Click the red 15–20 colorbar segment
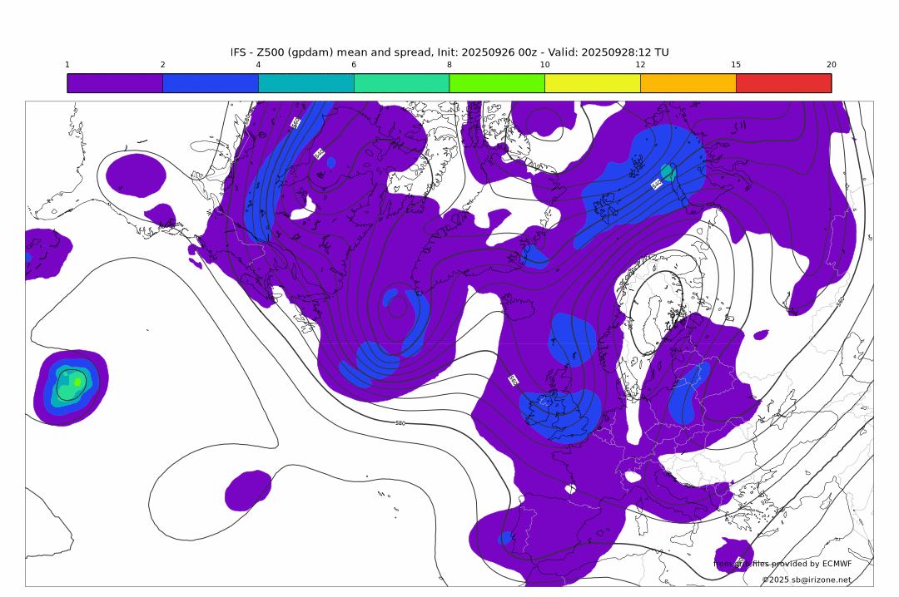This screenshot has width=899, height=597. click(783, 83)
